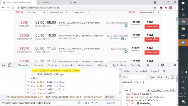Show more Styles pane tabs chevron
Screen dimensions: 188x106
(164, 71)
